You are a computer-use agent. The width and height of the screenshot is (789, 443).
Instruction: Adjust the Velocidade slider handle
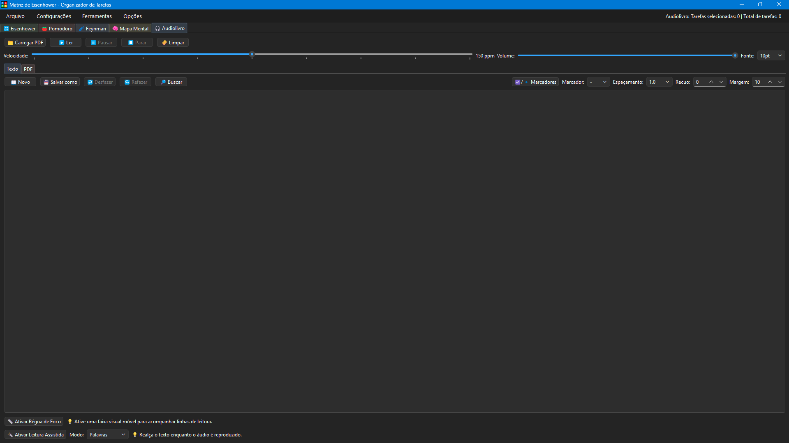click(252, 54)
